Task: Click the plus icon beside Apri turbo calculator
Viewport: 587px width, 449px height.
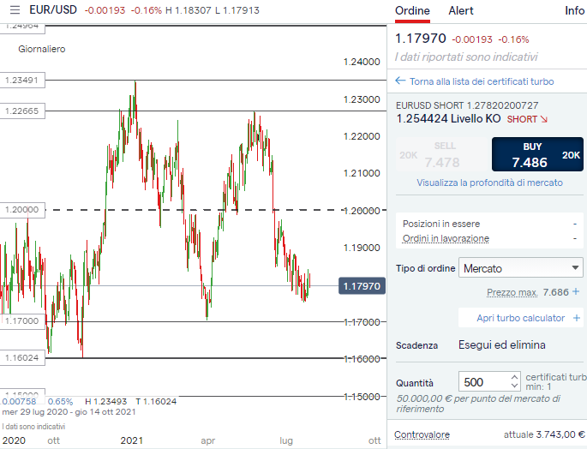Action: click(x=577, y=318)
